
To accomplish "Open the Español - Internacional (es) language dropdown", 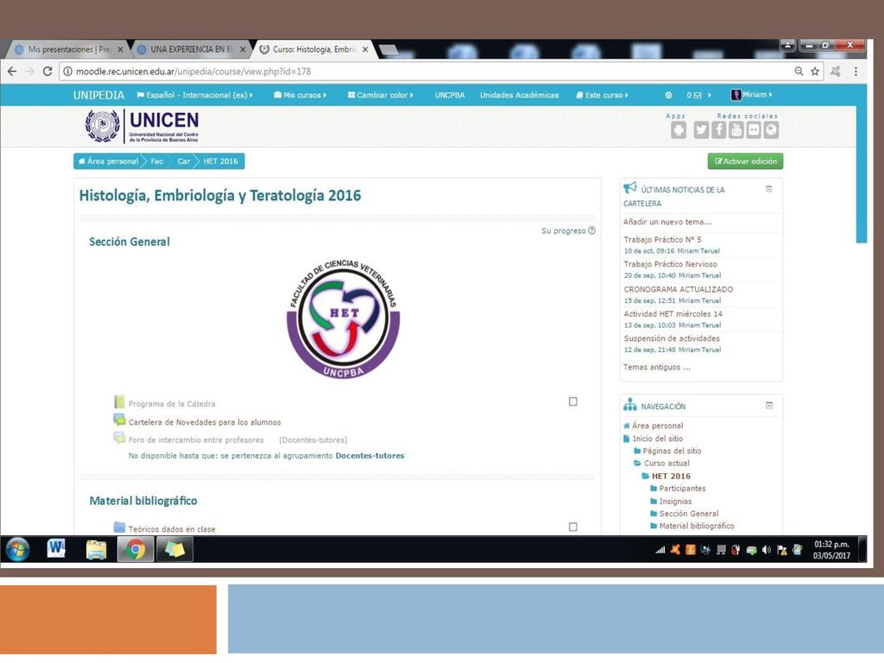I will [x=194, y=95].
